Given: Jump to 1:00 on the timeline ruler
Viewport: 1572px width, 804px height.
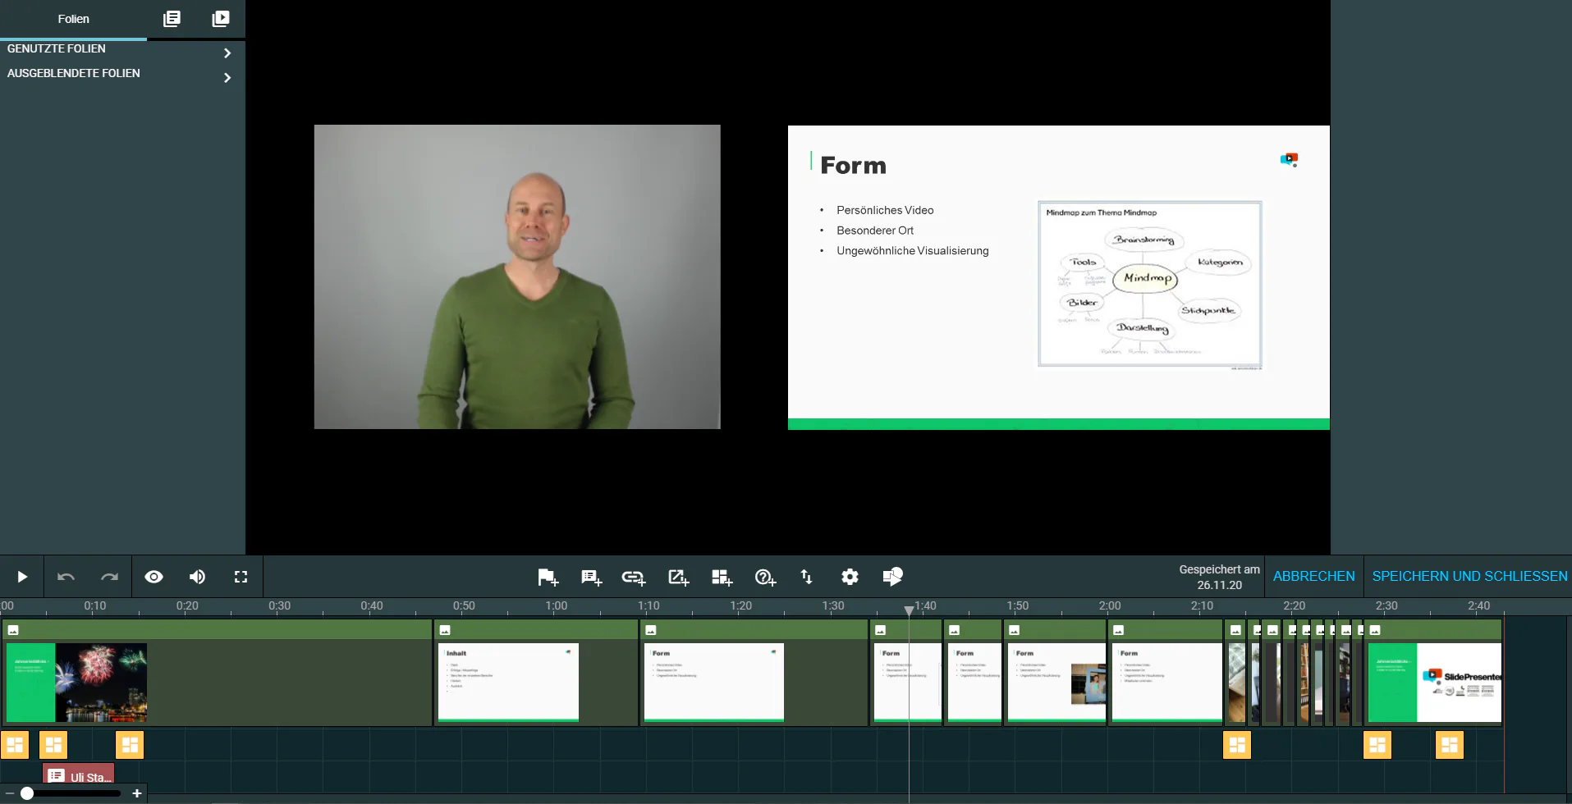Looking at the screenshot, I should click(557, 606).
